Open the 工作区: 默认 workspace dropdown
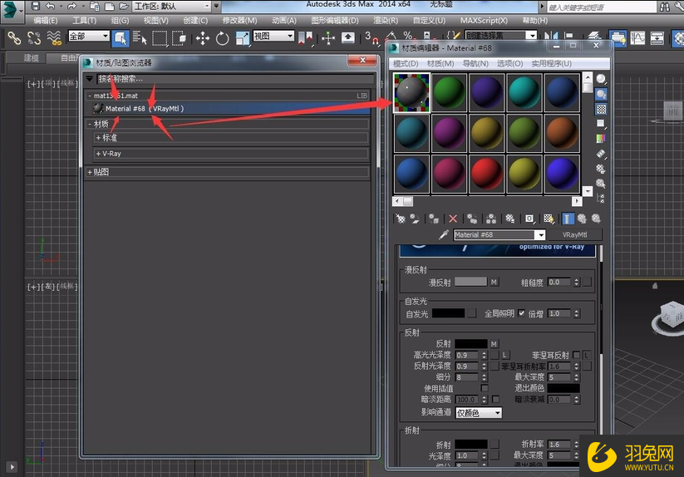Screen dimensions: 684x477 (x=172, y=6)
